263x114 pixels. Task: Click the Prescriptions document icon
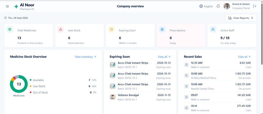tap(162, 29)
